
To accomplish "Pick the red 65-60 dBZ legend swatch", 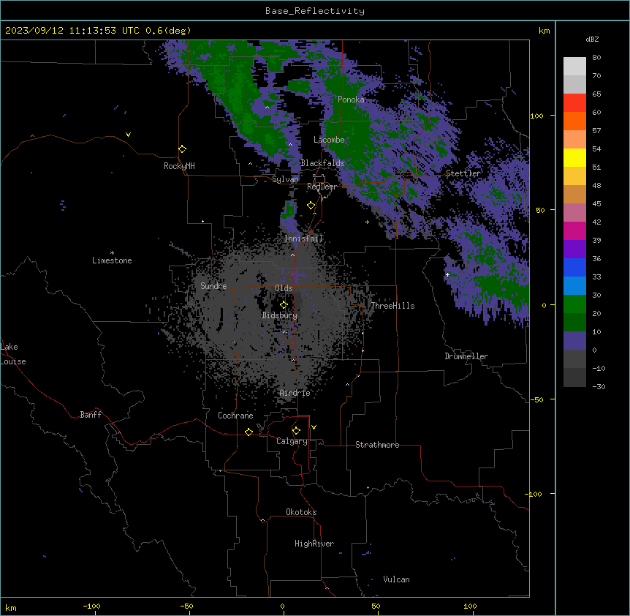I will click(574, 102).
